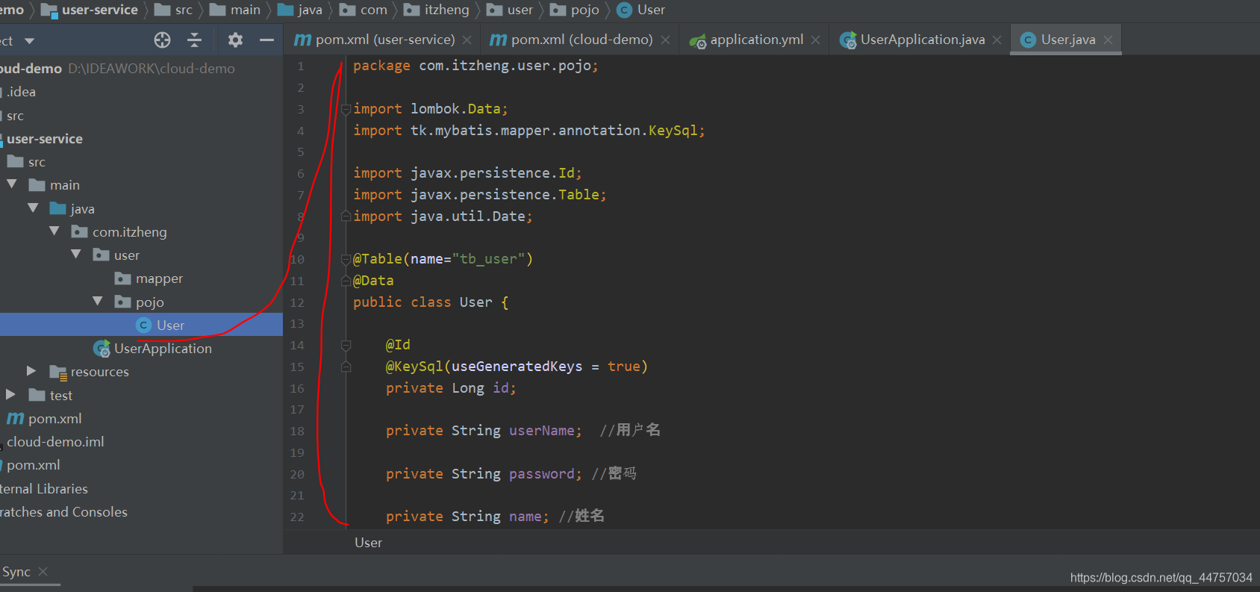Close the UserApplication.java tab

click(997, 40)
